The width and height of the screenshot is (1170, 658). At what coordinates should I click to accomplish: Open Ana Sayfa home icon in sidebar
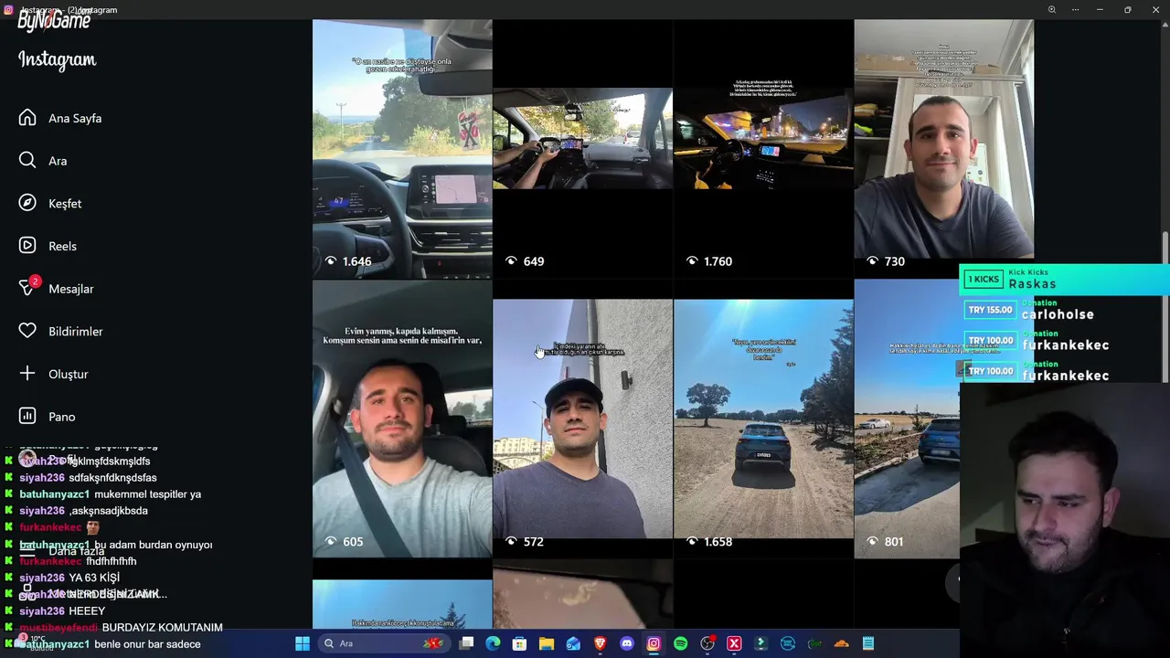click(27, 118)
